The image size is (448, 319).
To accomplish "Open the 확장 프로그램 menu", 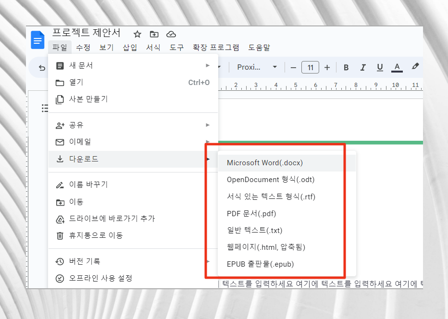I will (x=216, y=48).
